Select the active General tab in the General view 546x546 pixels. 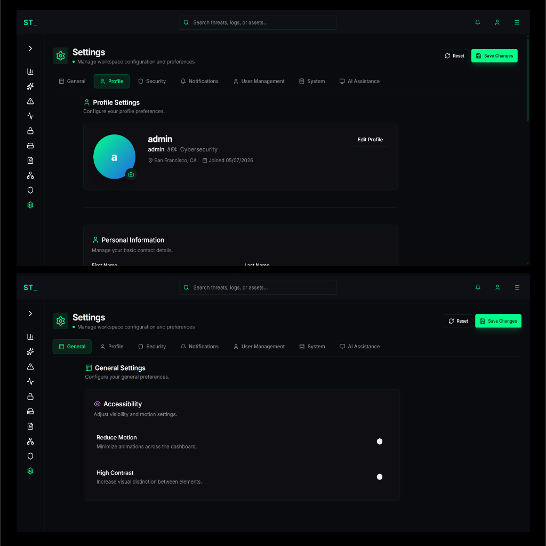pos(72,347)
